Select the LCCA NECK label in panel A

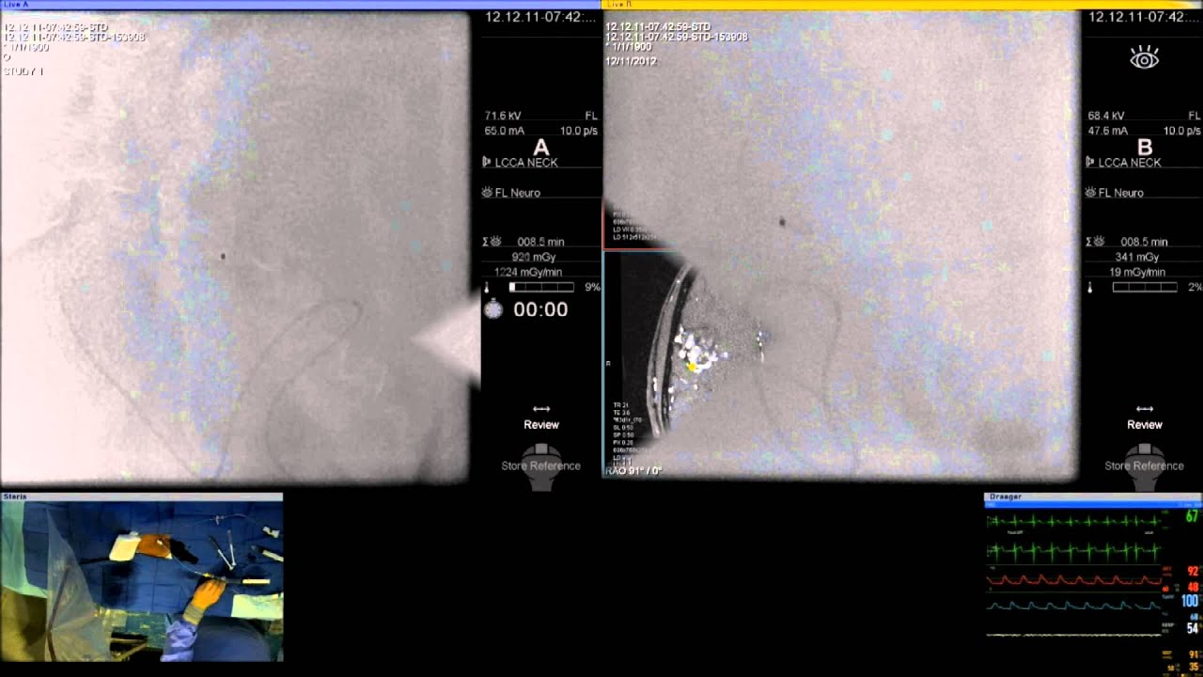[x=526, y=163]
